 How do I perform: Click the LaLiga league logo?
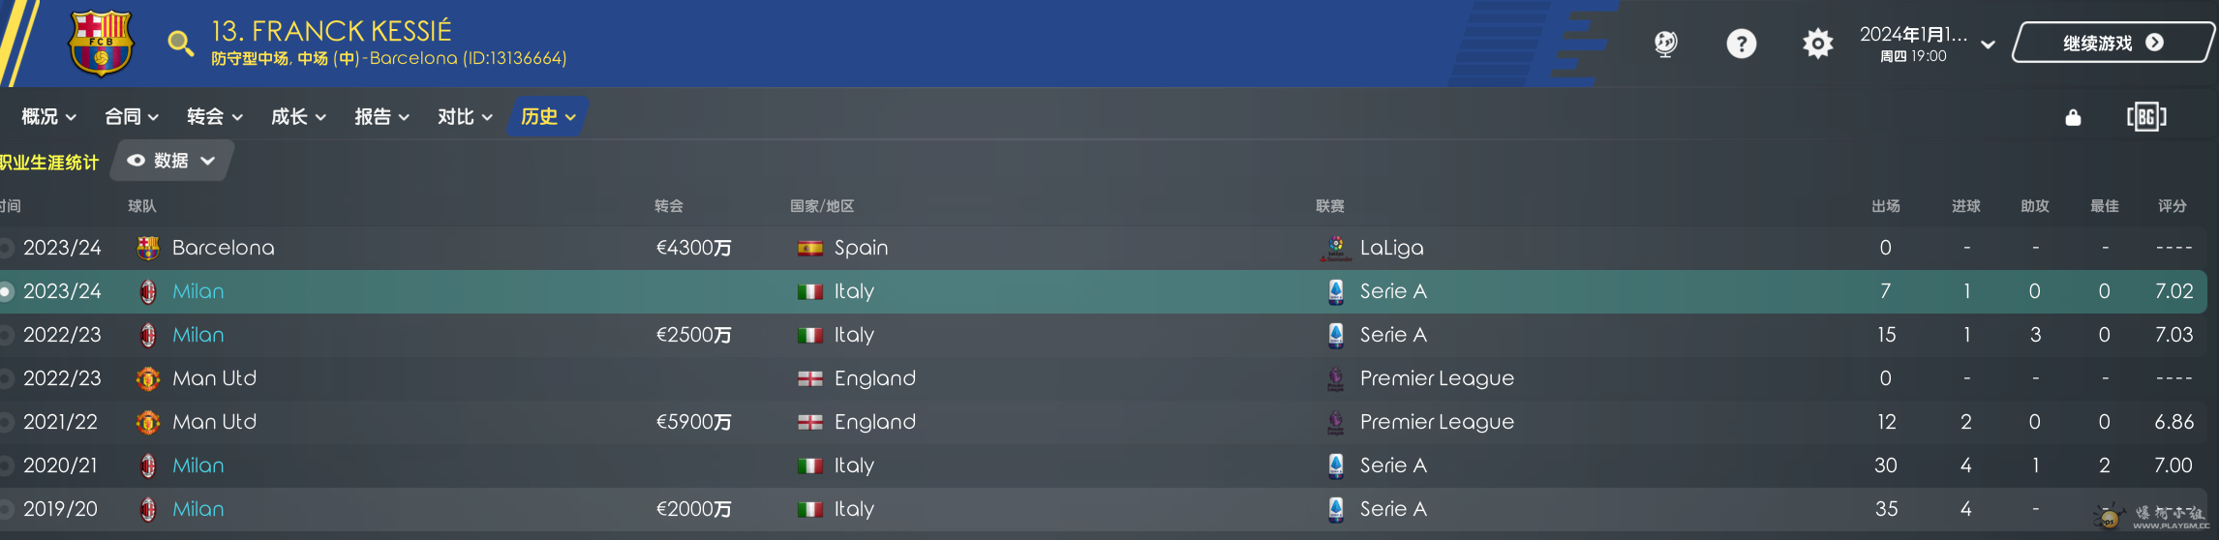tap(1336, 248)
